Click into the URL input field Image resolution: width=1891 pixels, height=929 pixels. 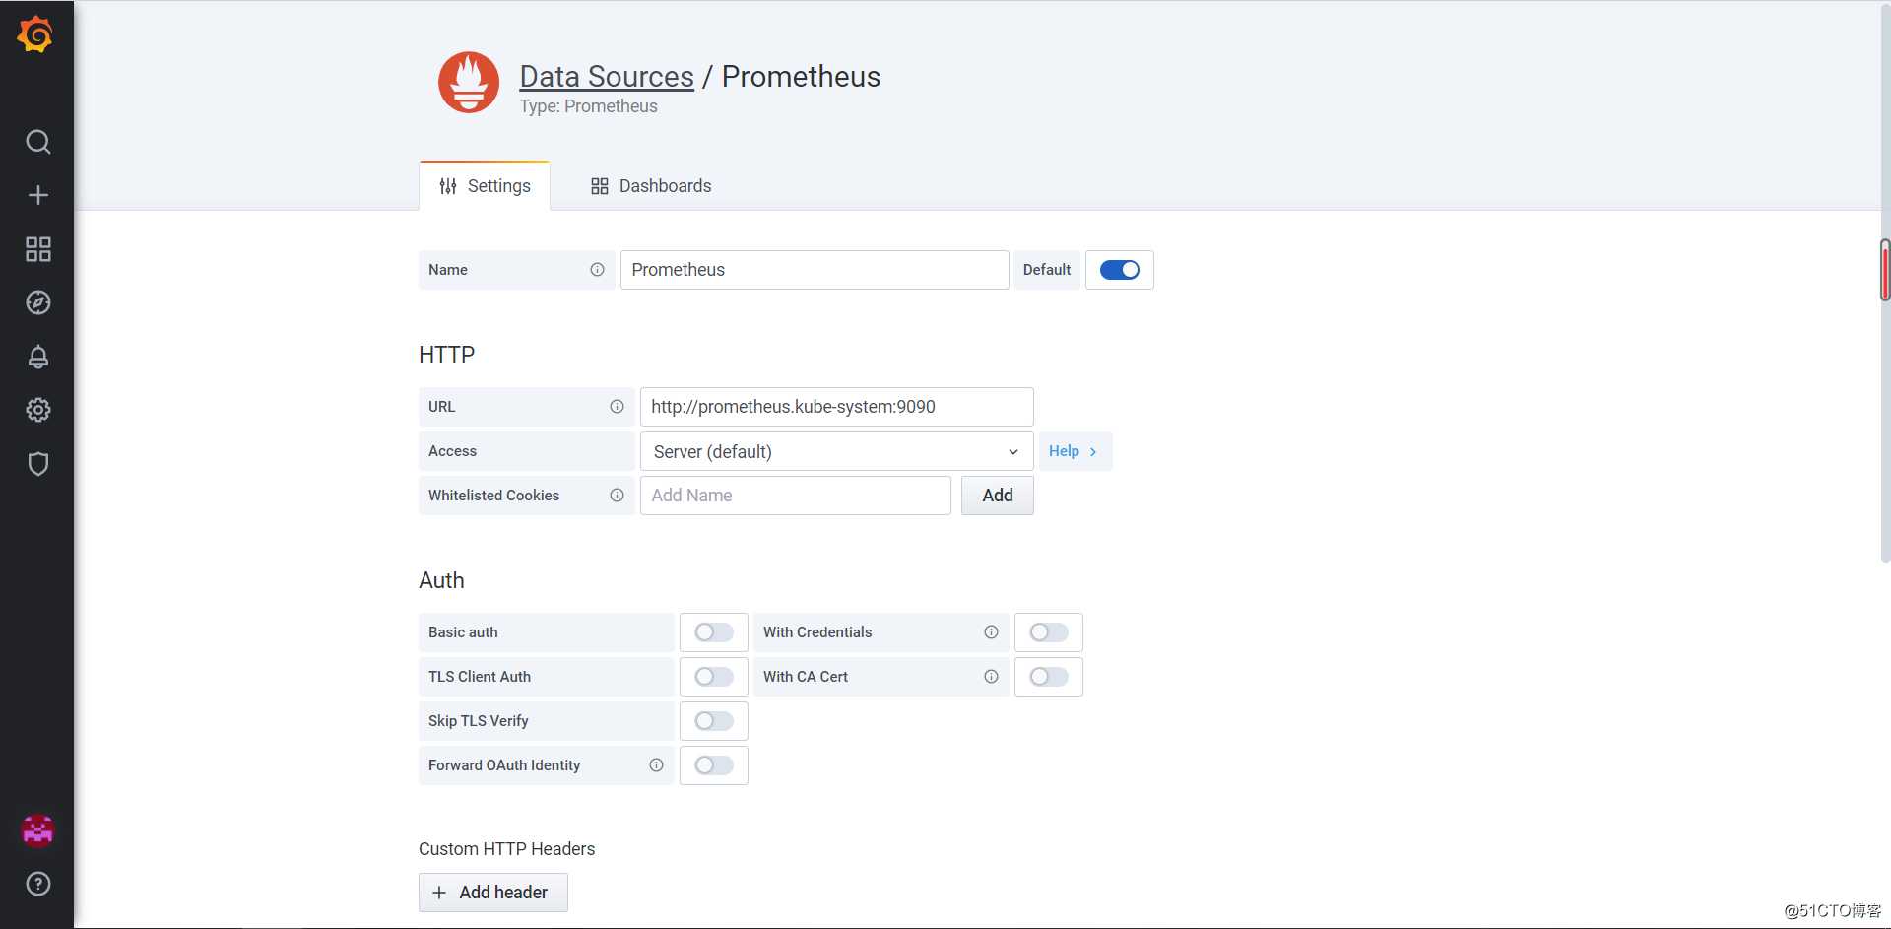[836, 407]
